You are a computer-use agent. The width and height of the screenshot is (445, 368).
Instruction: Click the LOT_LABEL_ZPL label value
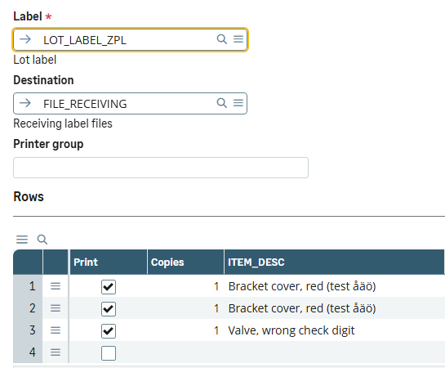[85, 40]
